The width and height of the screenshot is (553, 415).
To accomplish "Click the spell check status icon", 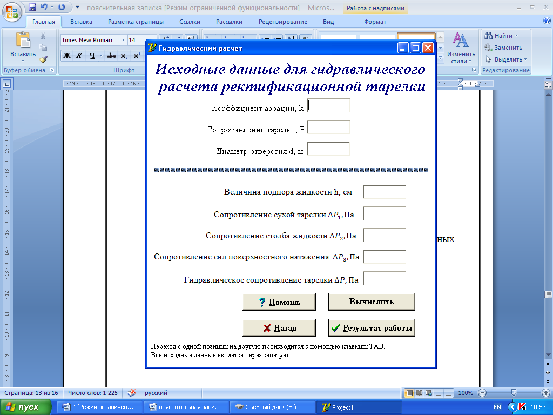I will click(131, 392).
